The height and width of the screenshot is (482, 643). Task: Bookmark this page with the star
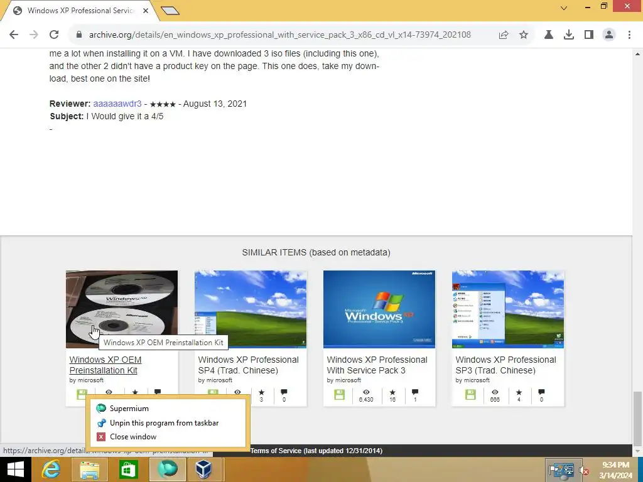[524, 35]
